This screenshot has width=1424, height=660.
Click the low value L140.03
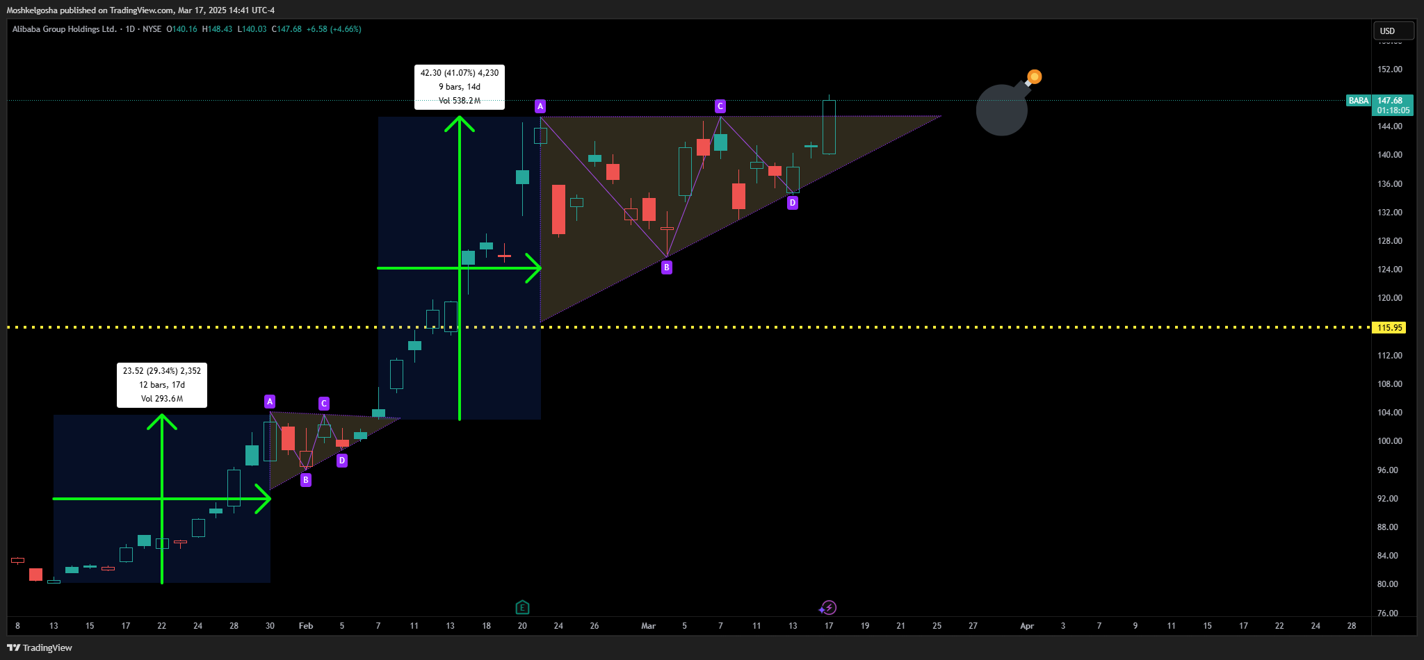coord(252,29)
